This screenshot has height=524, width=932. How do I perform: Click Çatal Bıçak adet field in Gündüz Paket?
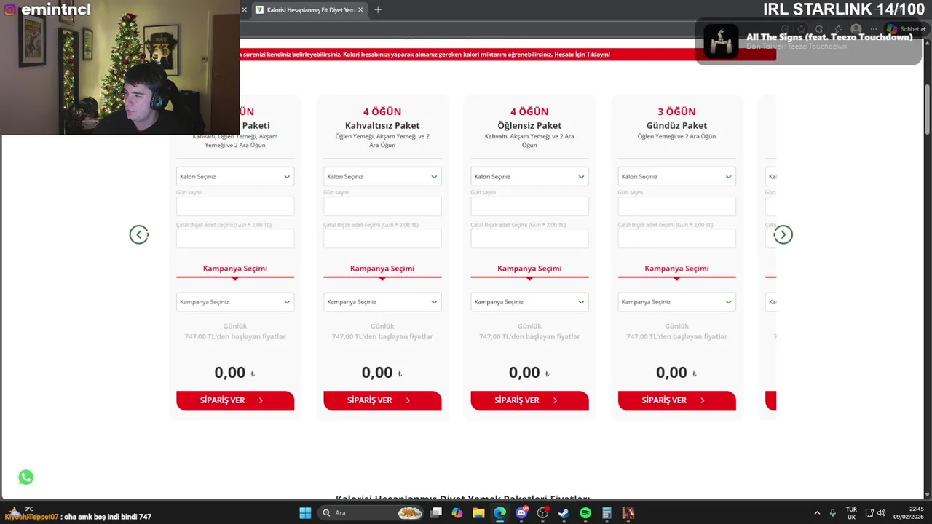676,239
